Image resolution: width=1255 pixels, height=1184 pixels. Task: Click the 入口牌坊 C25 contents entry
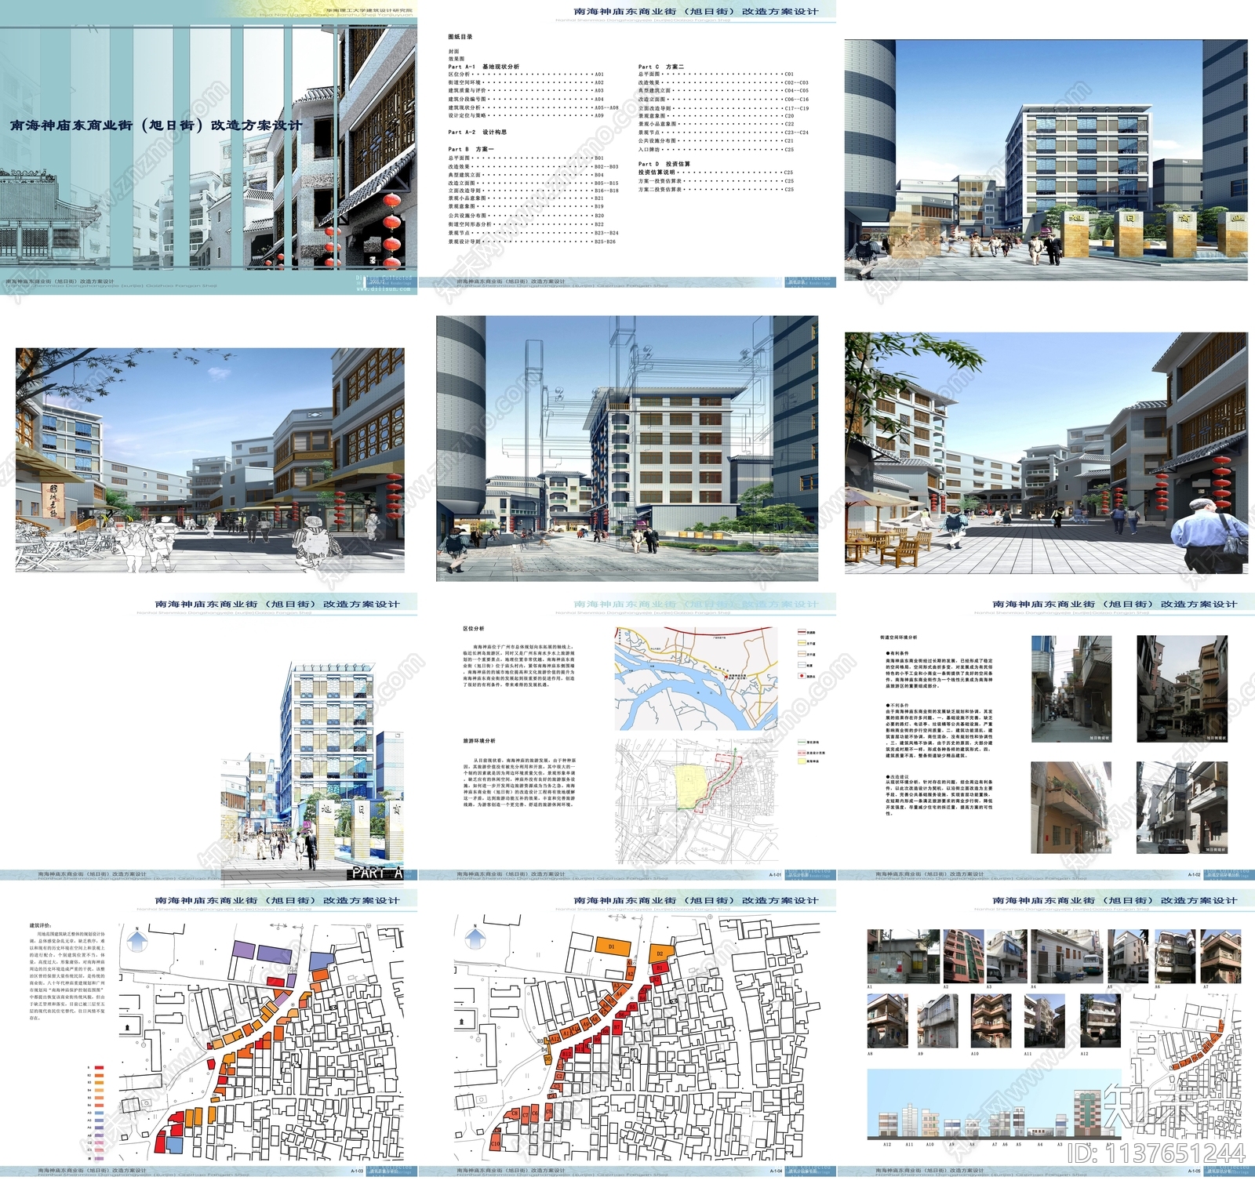click(716, 150)
